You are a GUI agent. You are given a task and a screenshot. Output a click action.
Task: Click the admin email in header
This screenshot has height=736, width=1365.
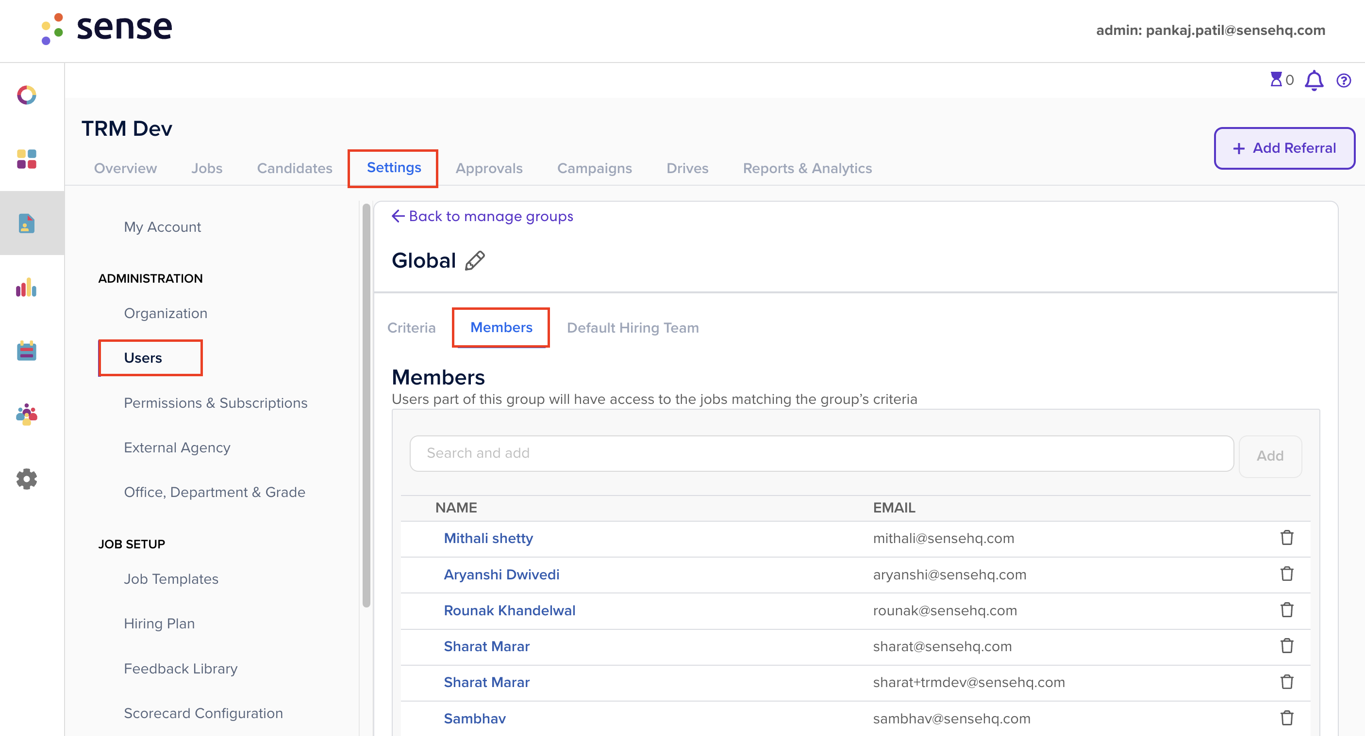tap(1211, 30)
